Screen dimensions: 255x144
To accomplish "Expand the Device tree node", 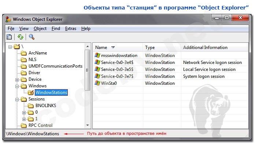I will [17, 80].
